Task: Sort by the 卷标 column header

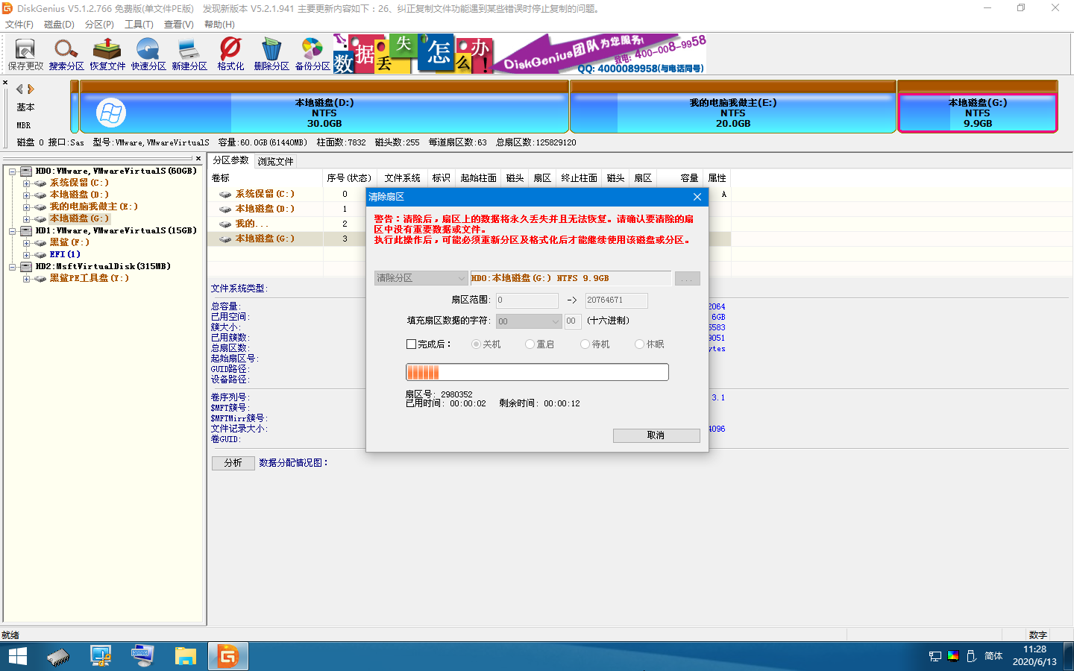Action: tap(266, 178)
